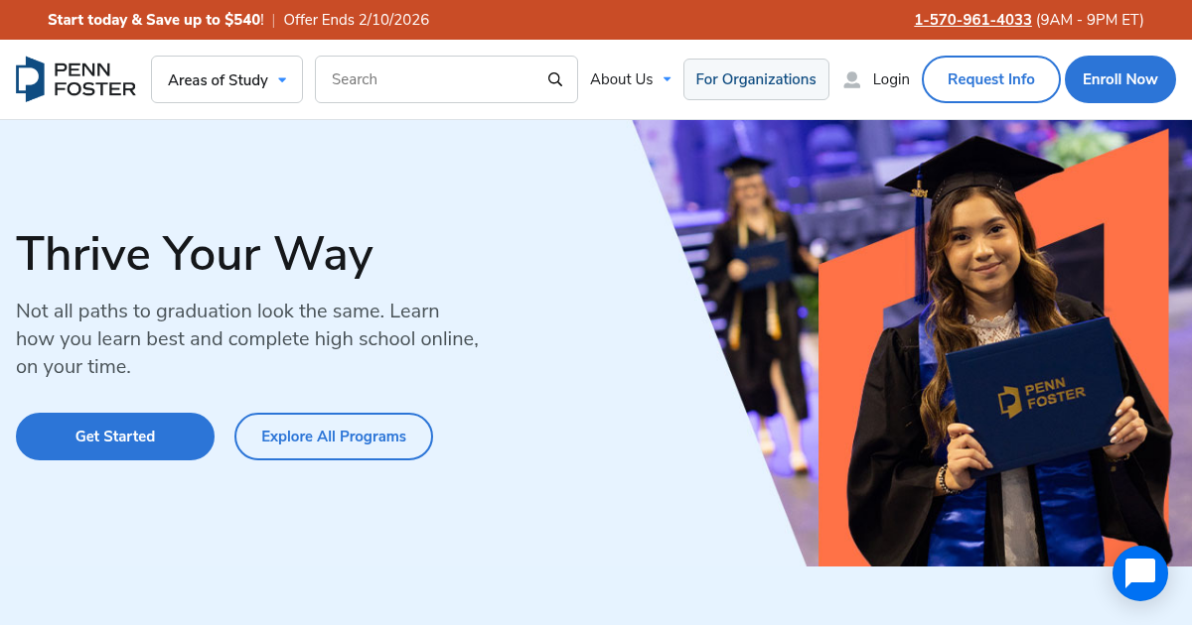Click the Penn Foster logo
The image size is (1192, 625).
click(x=75, y=79)
